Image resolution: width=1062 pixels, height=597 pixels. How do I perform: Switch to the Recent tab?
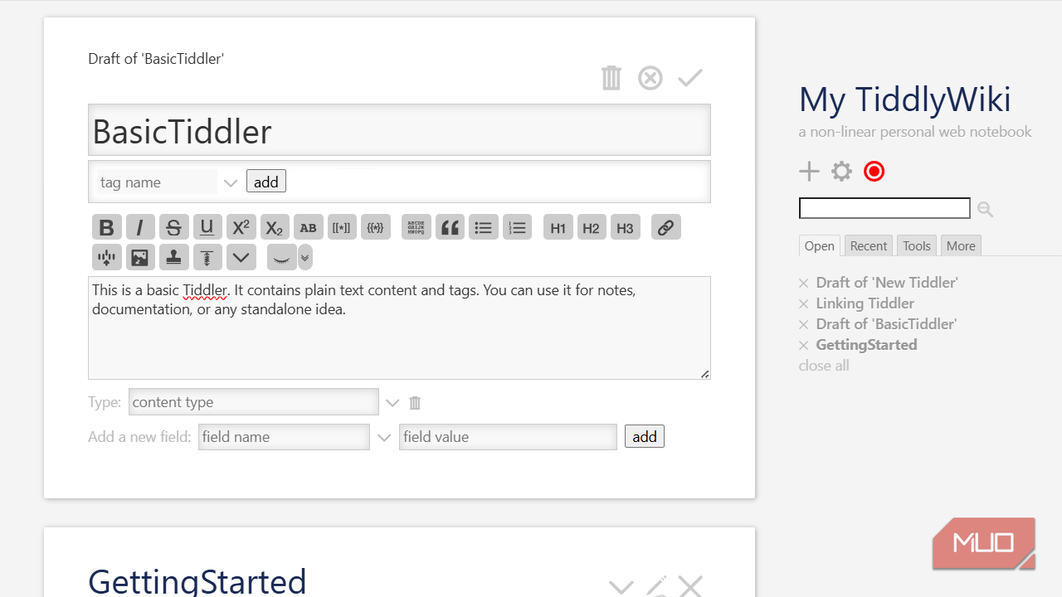869,245
